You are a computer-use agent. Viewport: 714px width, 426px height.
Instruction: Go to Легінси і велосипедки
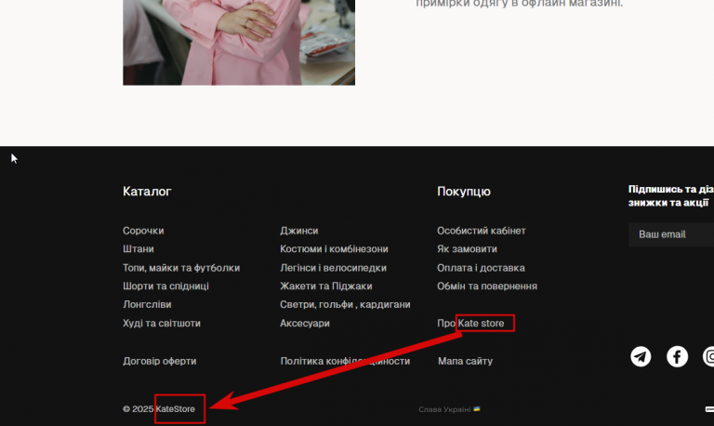click(334, 268)
